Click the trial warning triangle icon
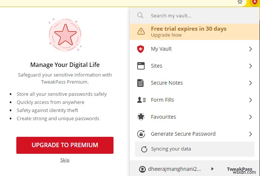The height and width of the screenshot is (176, 260). [141, 32]
